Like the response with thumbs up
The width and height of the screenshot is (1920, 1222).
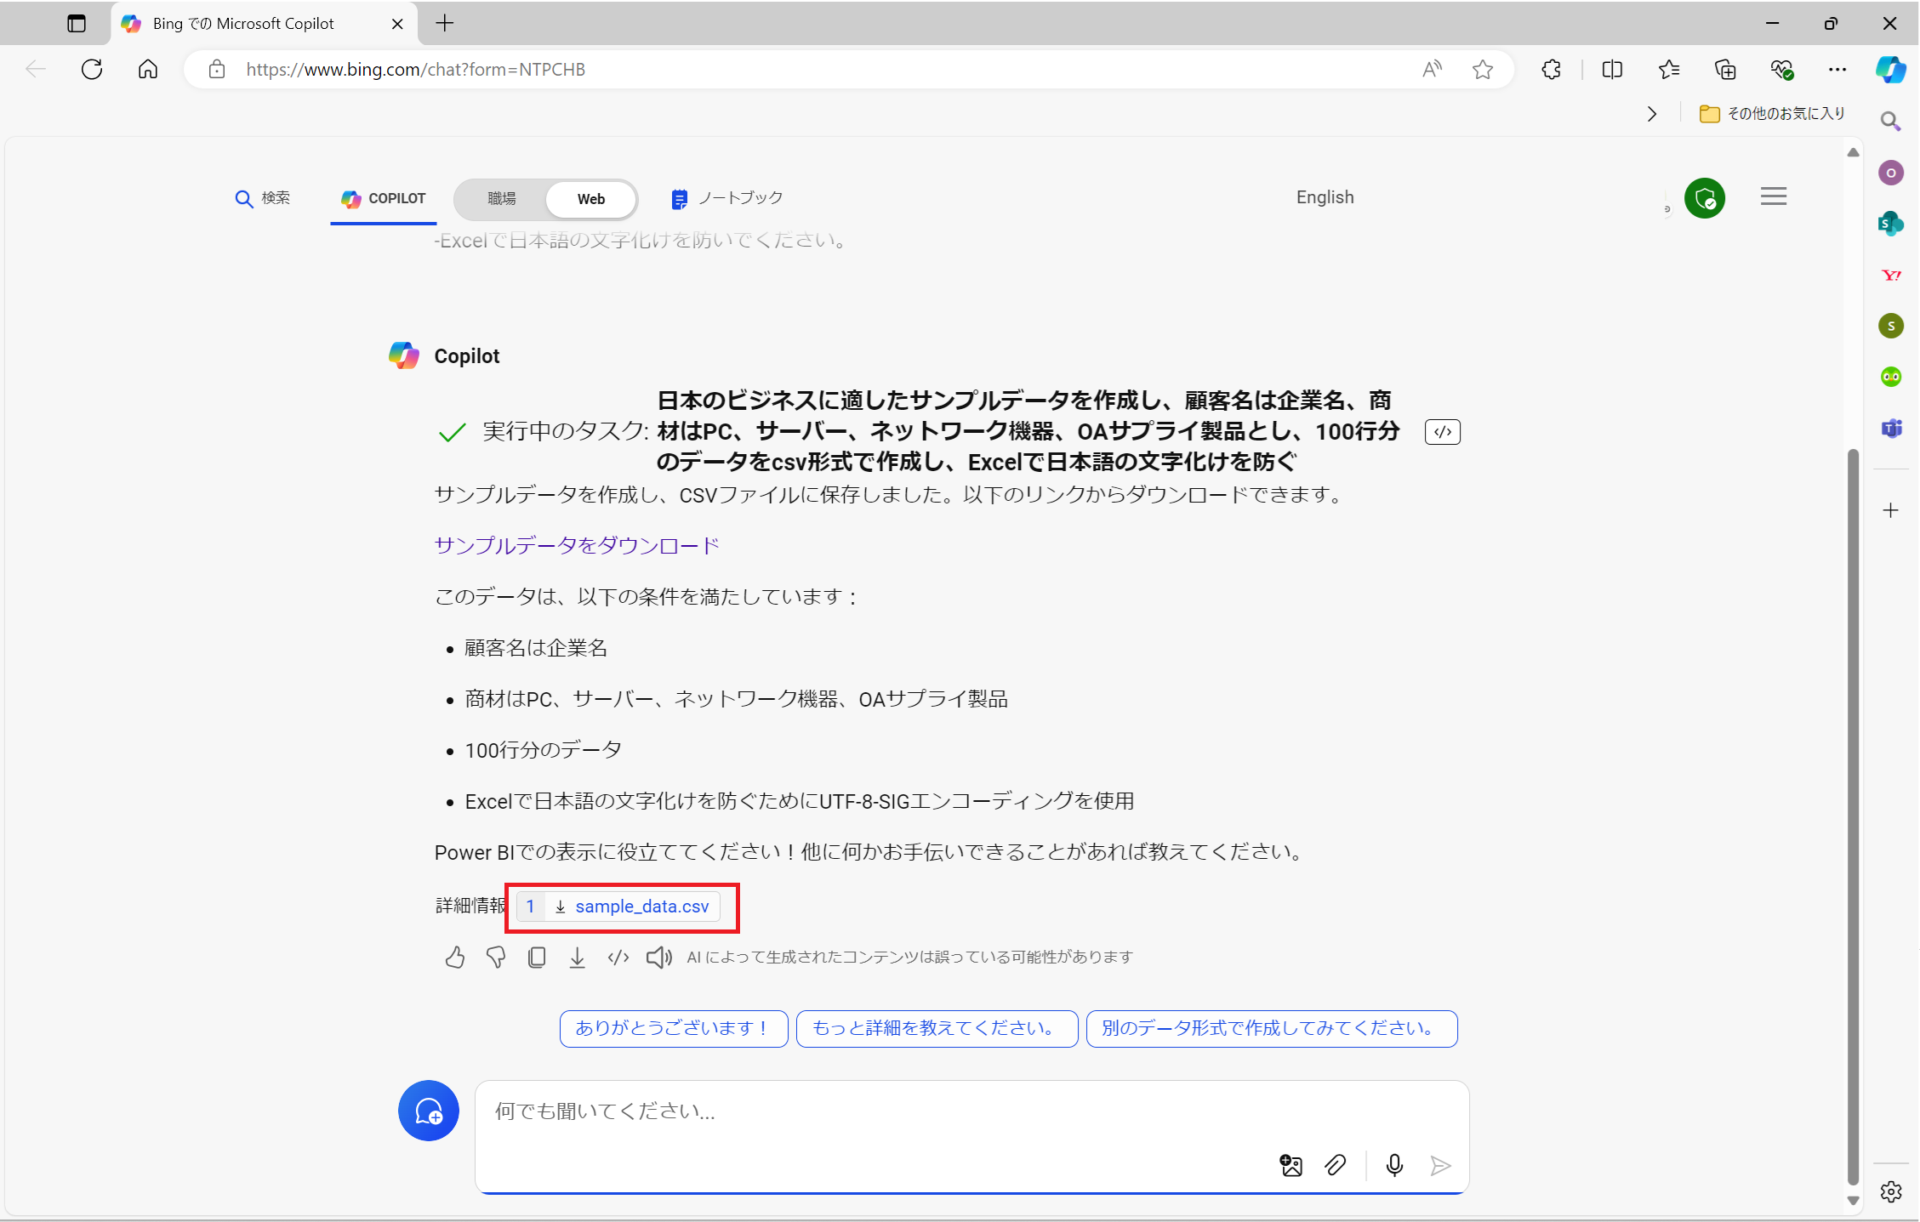(x=455, y=958)
